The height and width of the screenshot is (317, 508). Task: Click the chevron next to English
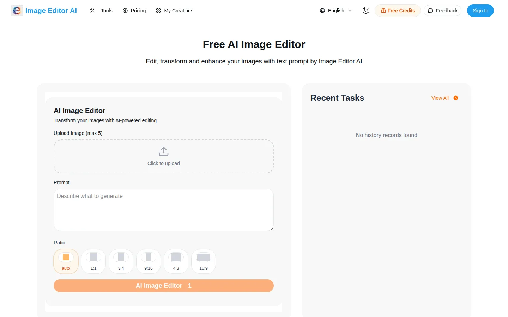pyautogui.click(x=350, y=11)
